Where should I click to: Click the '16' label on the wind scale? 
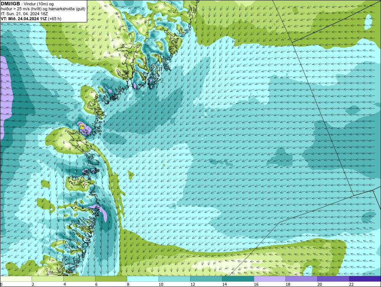coord(256,285)
